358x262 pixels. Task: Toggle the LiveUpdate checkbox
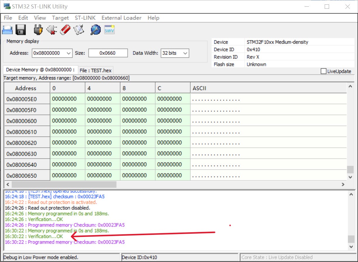[x=323, y=71]
